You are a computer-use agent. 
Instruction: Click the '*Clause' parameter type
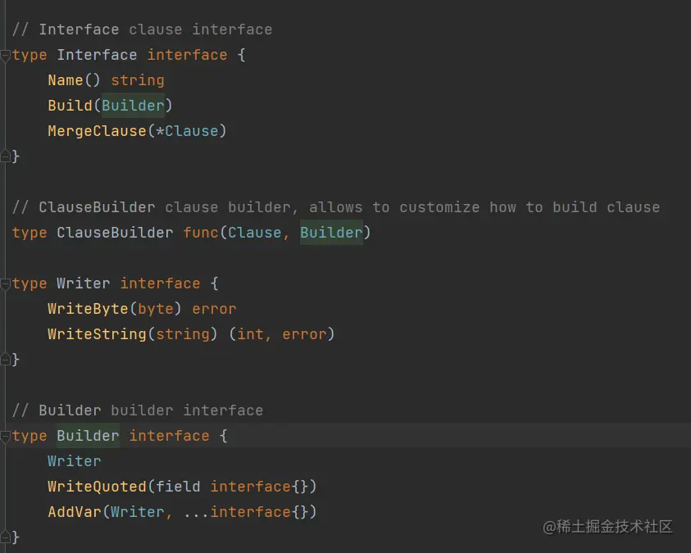[187, 131]
